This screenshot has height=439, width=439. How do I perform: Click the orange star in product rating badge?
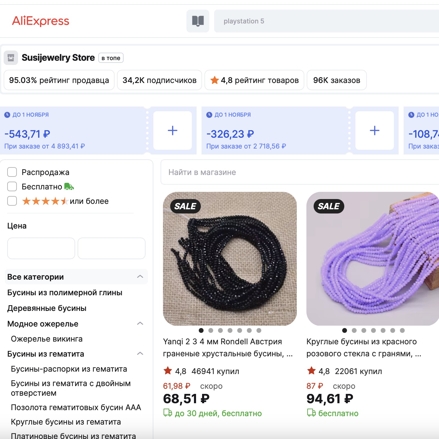pos(214,80)
